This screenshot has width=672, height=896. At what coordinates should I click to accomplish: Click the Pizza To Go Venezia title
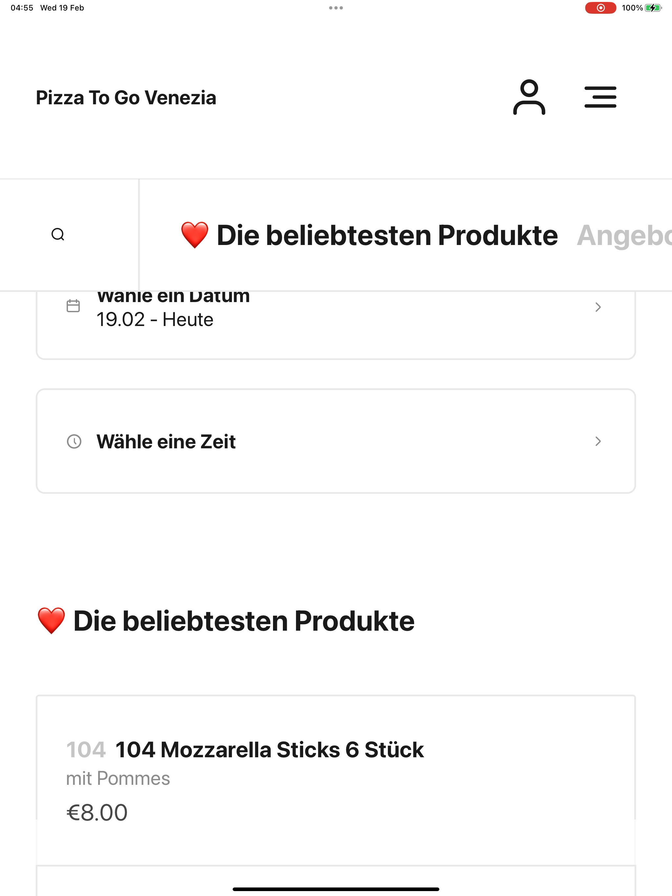pyautogui.click(x=126, y=98)
